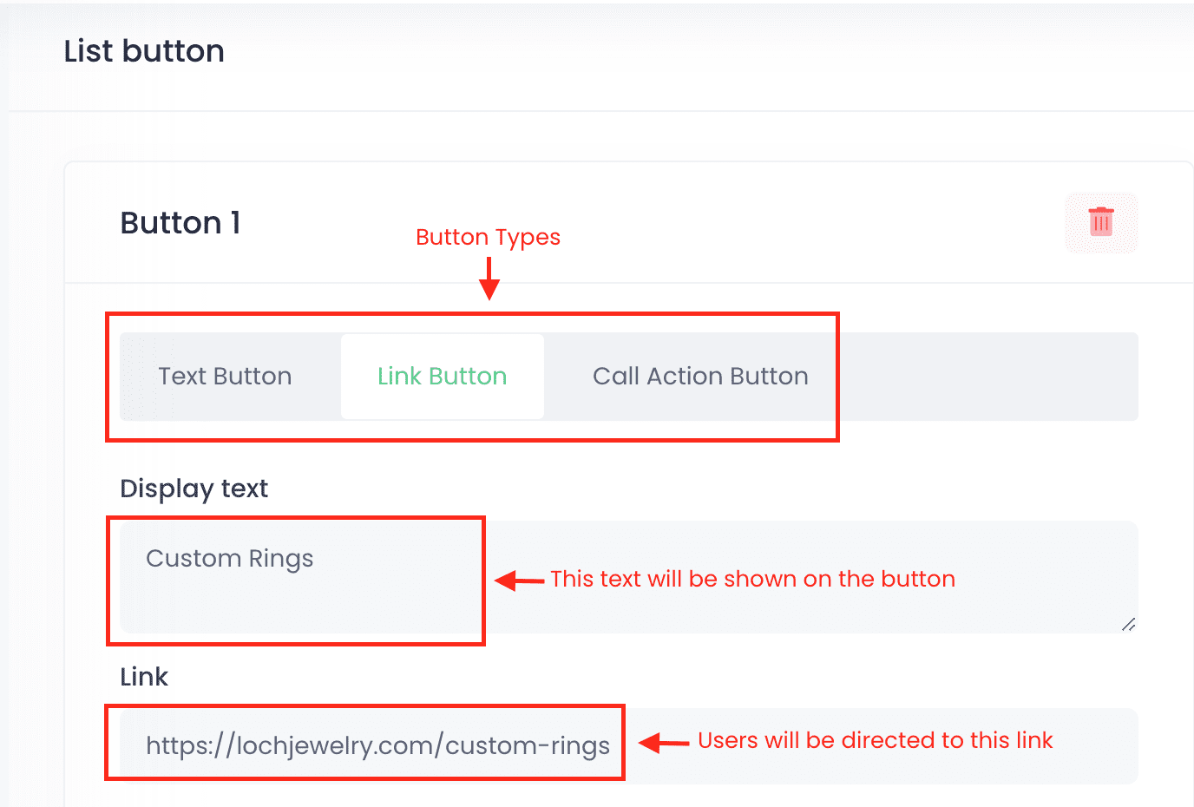Click the Link field label
Screen dimensions: 1194x807
144,677
